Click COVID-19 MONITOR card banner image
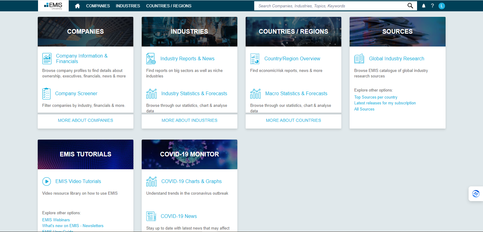 click(190, 154)
